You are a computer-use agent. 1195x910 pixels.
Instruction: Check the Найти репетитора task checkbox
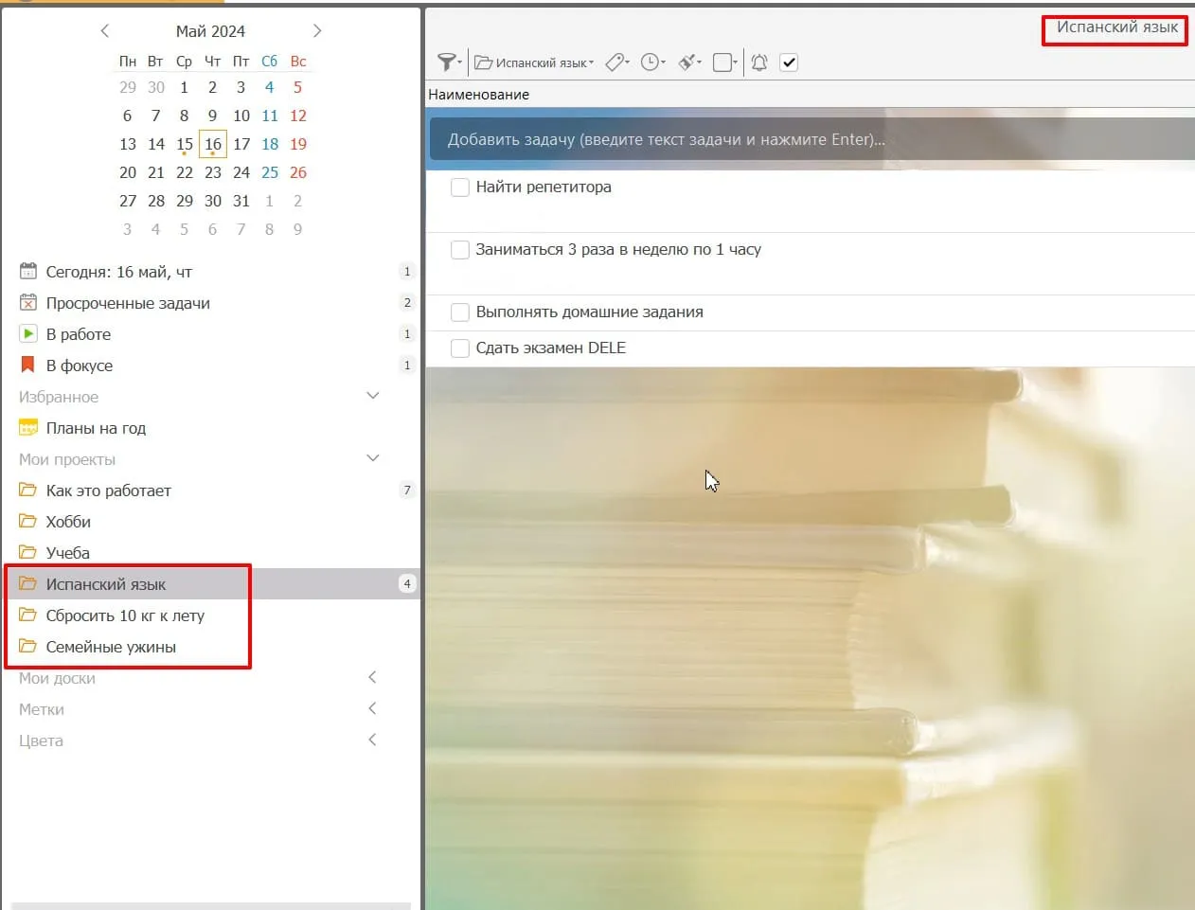tap(460, 187)
